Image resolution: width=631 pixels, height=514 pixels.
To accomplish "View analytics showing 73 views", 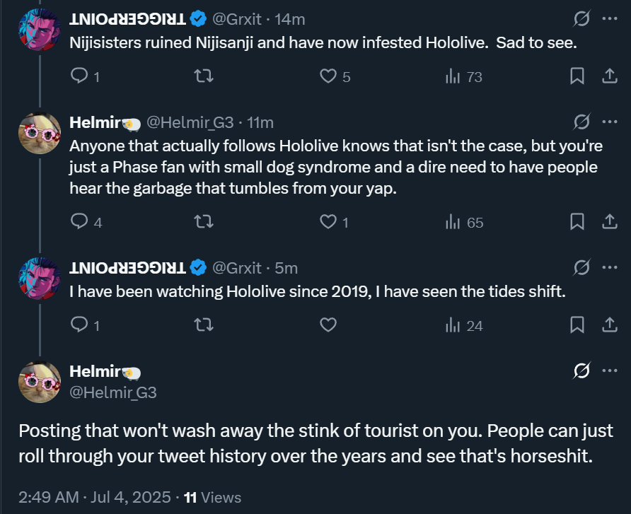I will pyautogui.click(x=453, y=76).
